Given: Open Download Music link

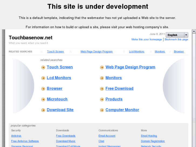Looking at the screenshot, I should [x=66, y=141].
